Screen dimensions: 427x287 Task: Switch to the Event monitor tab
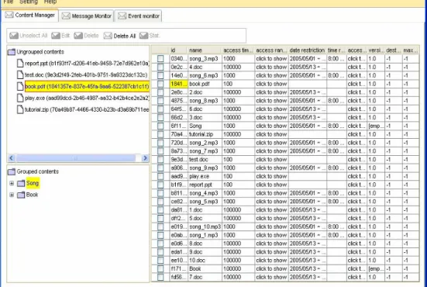pos(139,16)
